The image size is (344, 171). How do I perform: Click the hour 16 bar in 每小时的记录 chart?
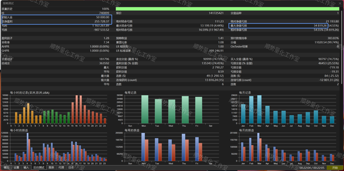tap(77, 109)
